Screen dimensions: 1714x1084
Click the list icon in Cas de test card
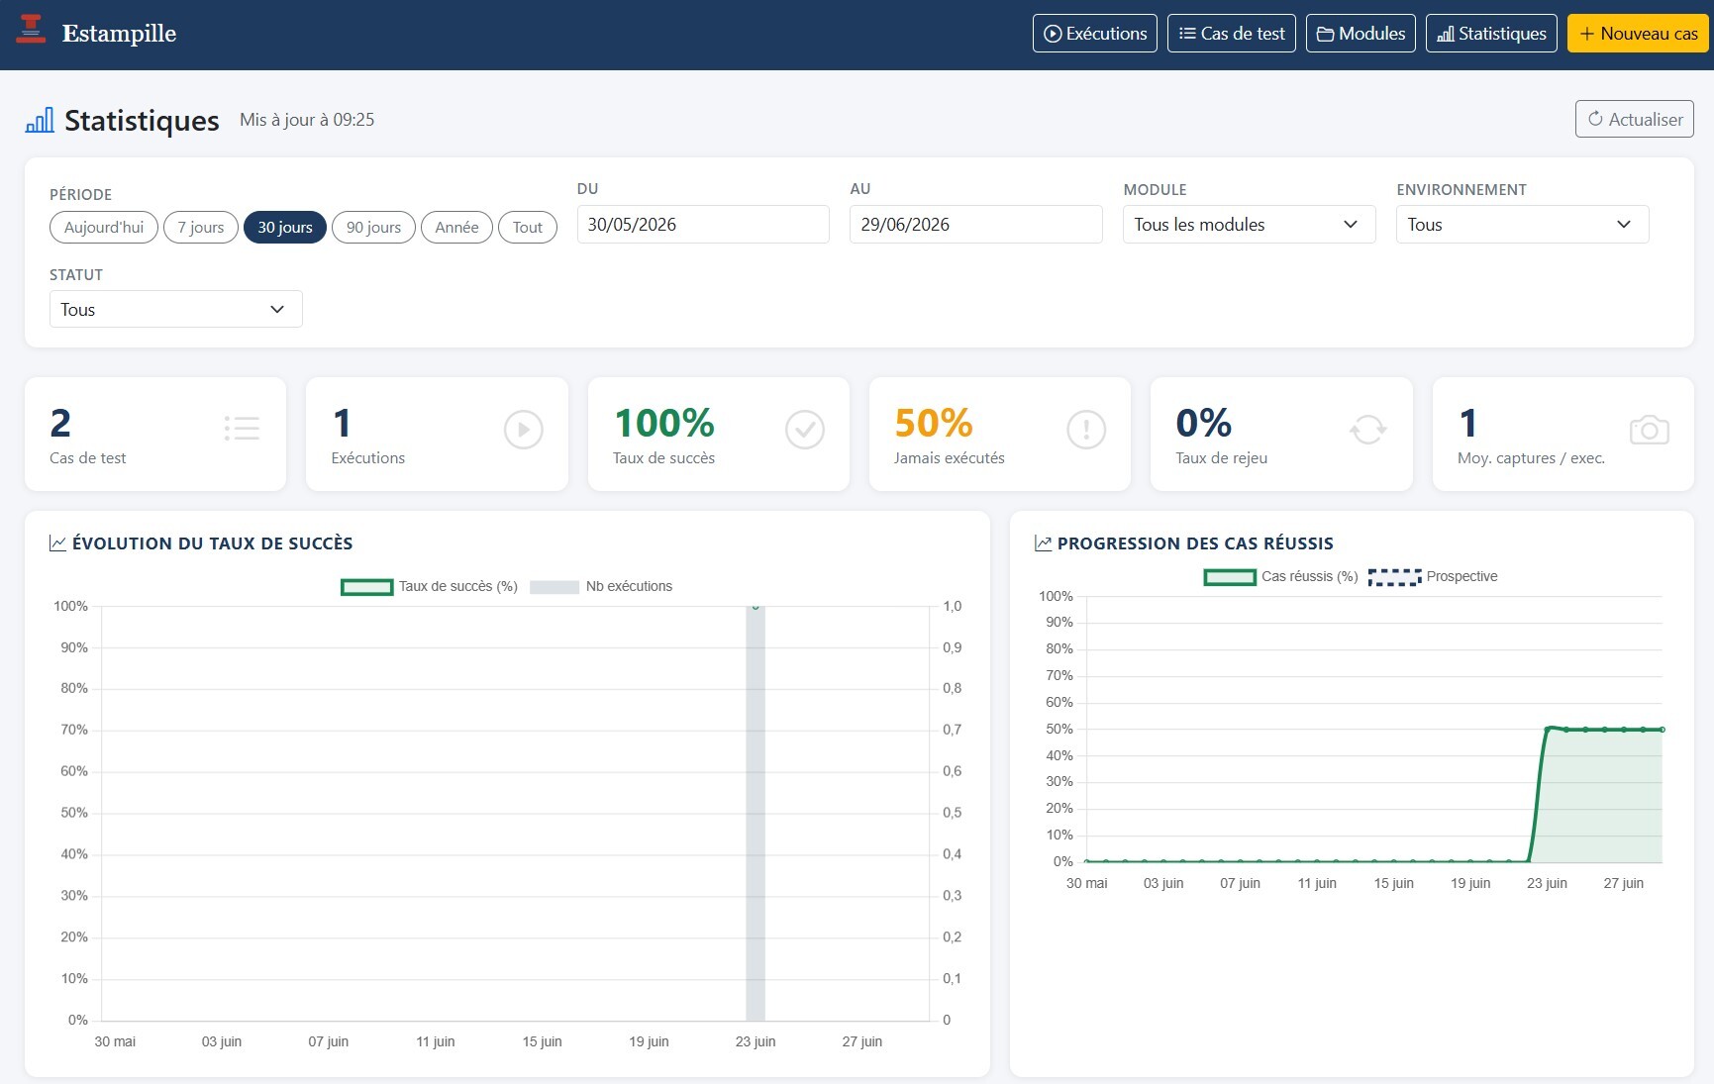click(x=242, y=429)
